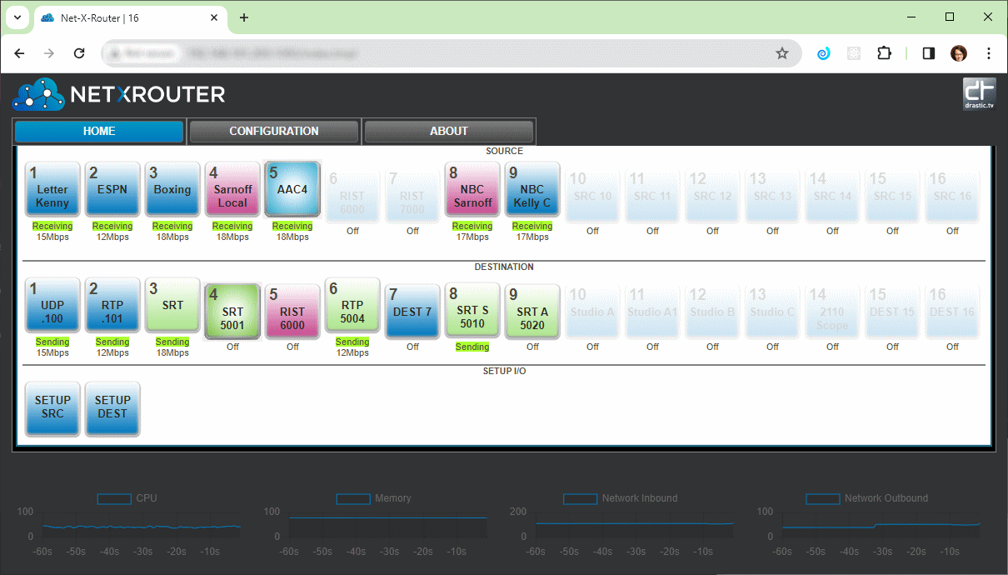Viewport: 1008px width, 575px height.
Task: Select the ESPN source tile
Action: click(112, 188)
